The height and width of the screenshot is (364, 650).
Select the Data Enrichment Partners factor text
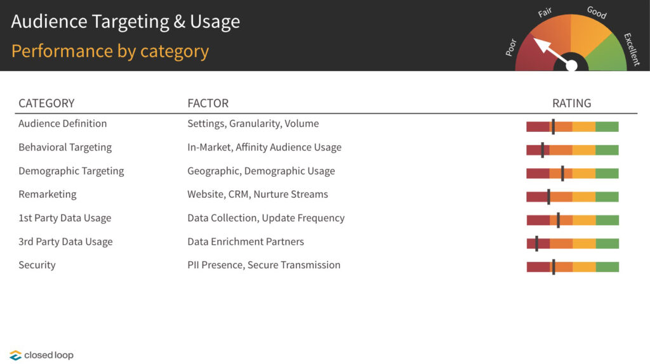coord(246,242)
